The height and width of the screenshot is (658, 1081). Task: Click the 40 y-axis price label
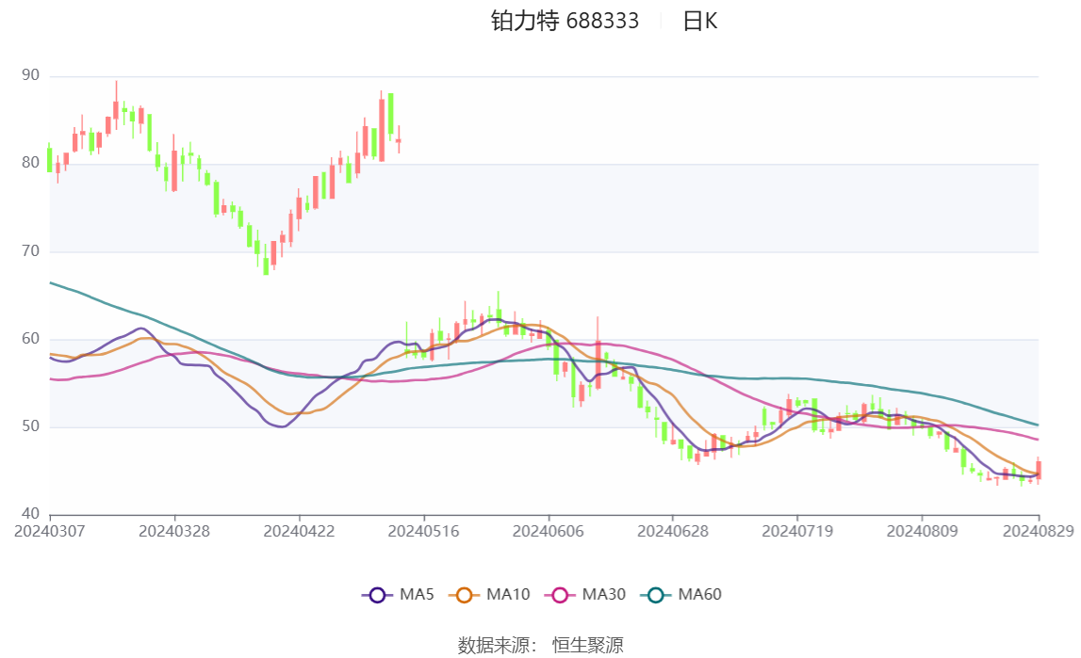point(30,514)
